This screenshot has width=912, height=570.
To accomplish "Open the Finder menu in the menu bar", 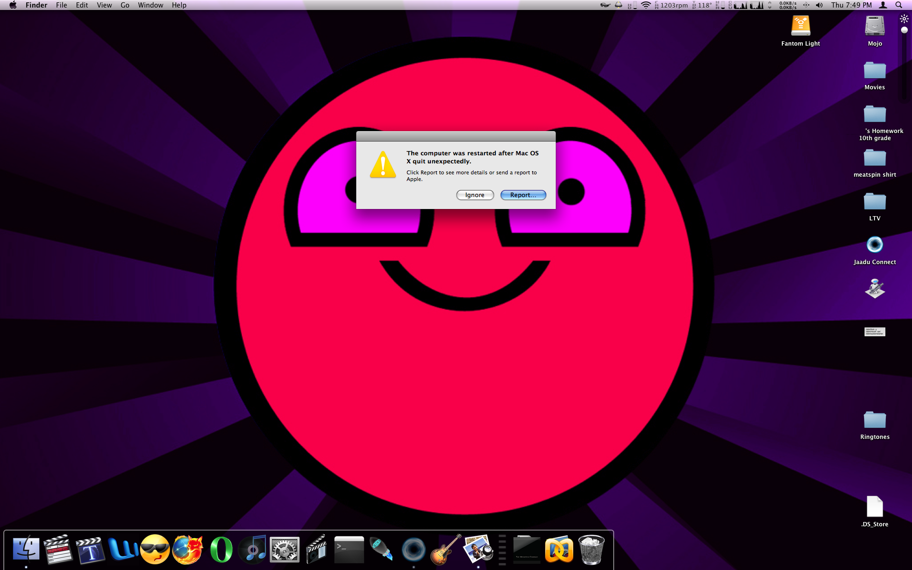I will pos(37,5).
